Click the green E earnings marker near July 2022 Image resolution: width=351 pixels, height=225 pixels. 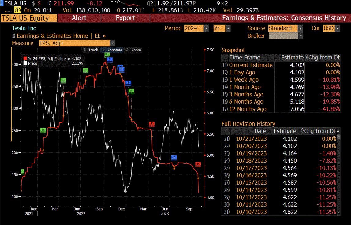(85, 71)
